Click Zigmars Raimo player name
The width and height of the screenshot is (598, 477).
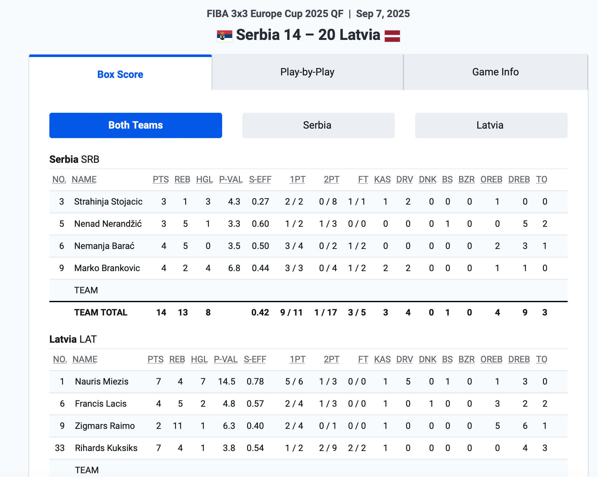tap(105, 426)
